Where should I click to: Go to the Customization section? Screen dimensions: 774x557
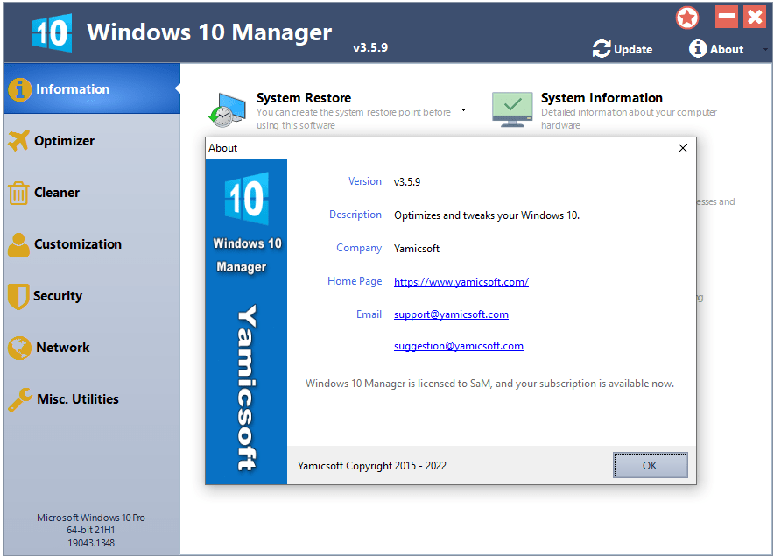click(x=92, y=244)
